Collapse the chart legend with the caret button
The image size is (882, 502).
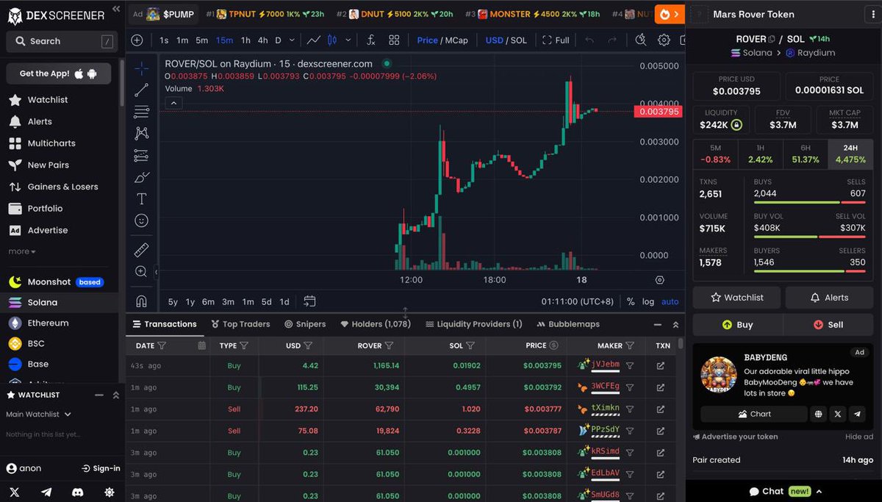173,104
